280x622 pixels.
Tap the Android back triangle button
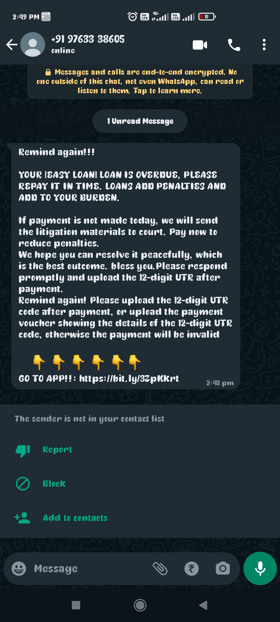[x=203, y=605]
